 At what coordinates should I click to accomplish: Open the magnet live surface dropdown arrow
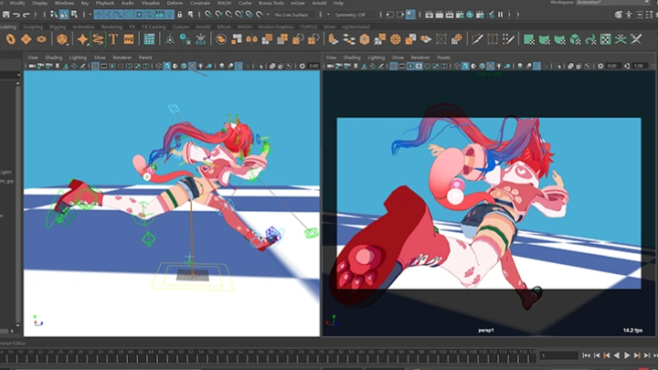coord(268,15)
